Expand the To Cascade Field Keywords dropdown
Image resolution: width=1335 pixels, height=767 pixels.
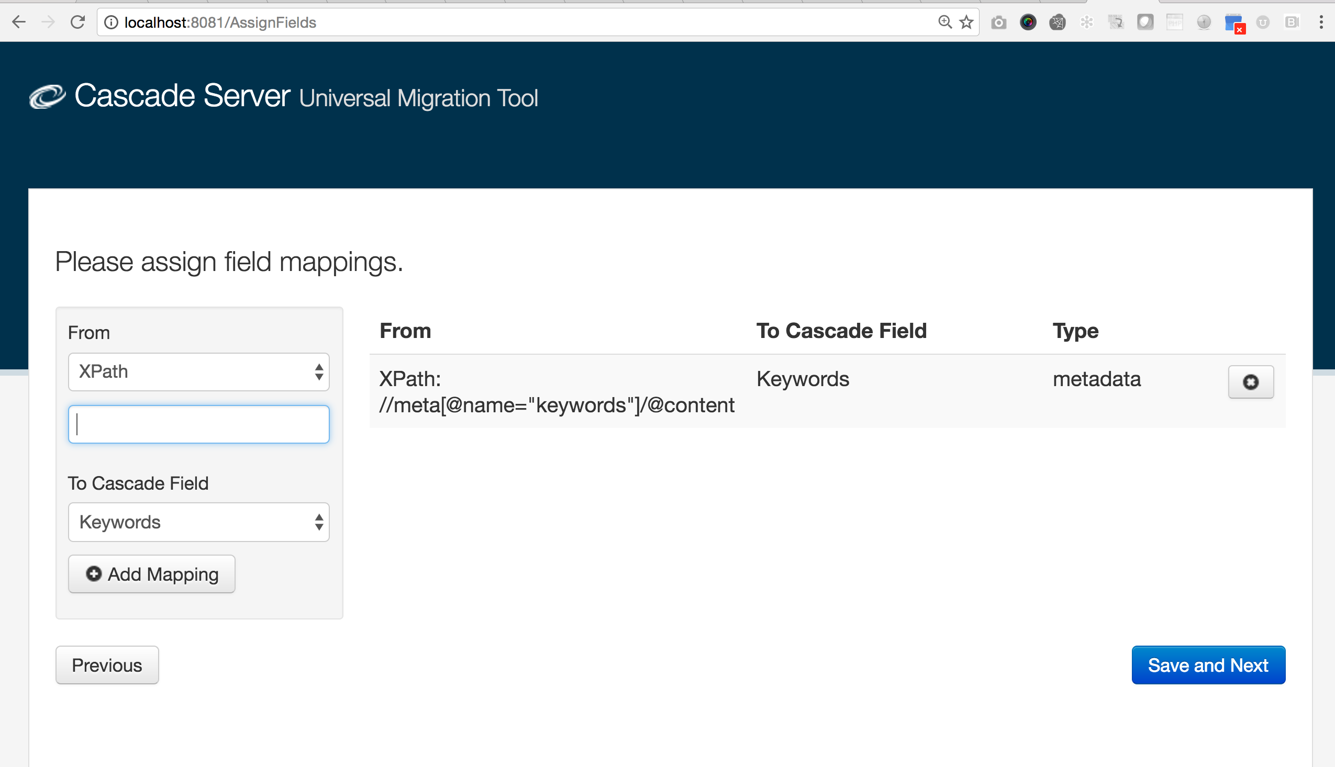(x=197, y=522)
